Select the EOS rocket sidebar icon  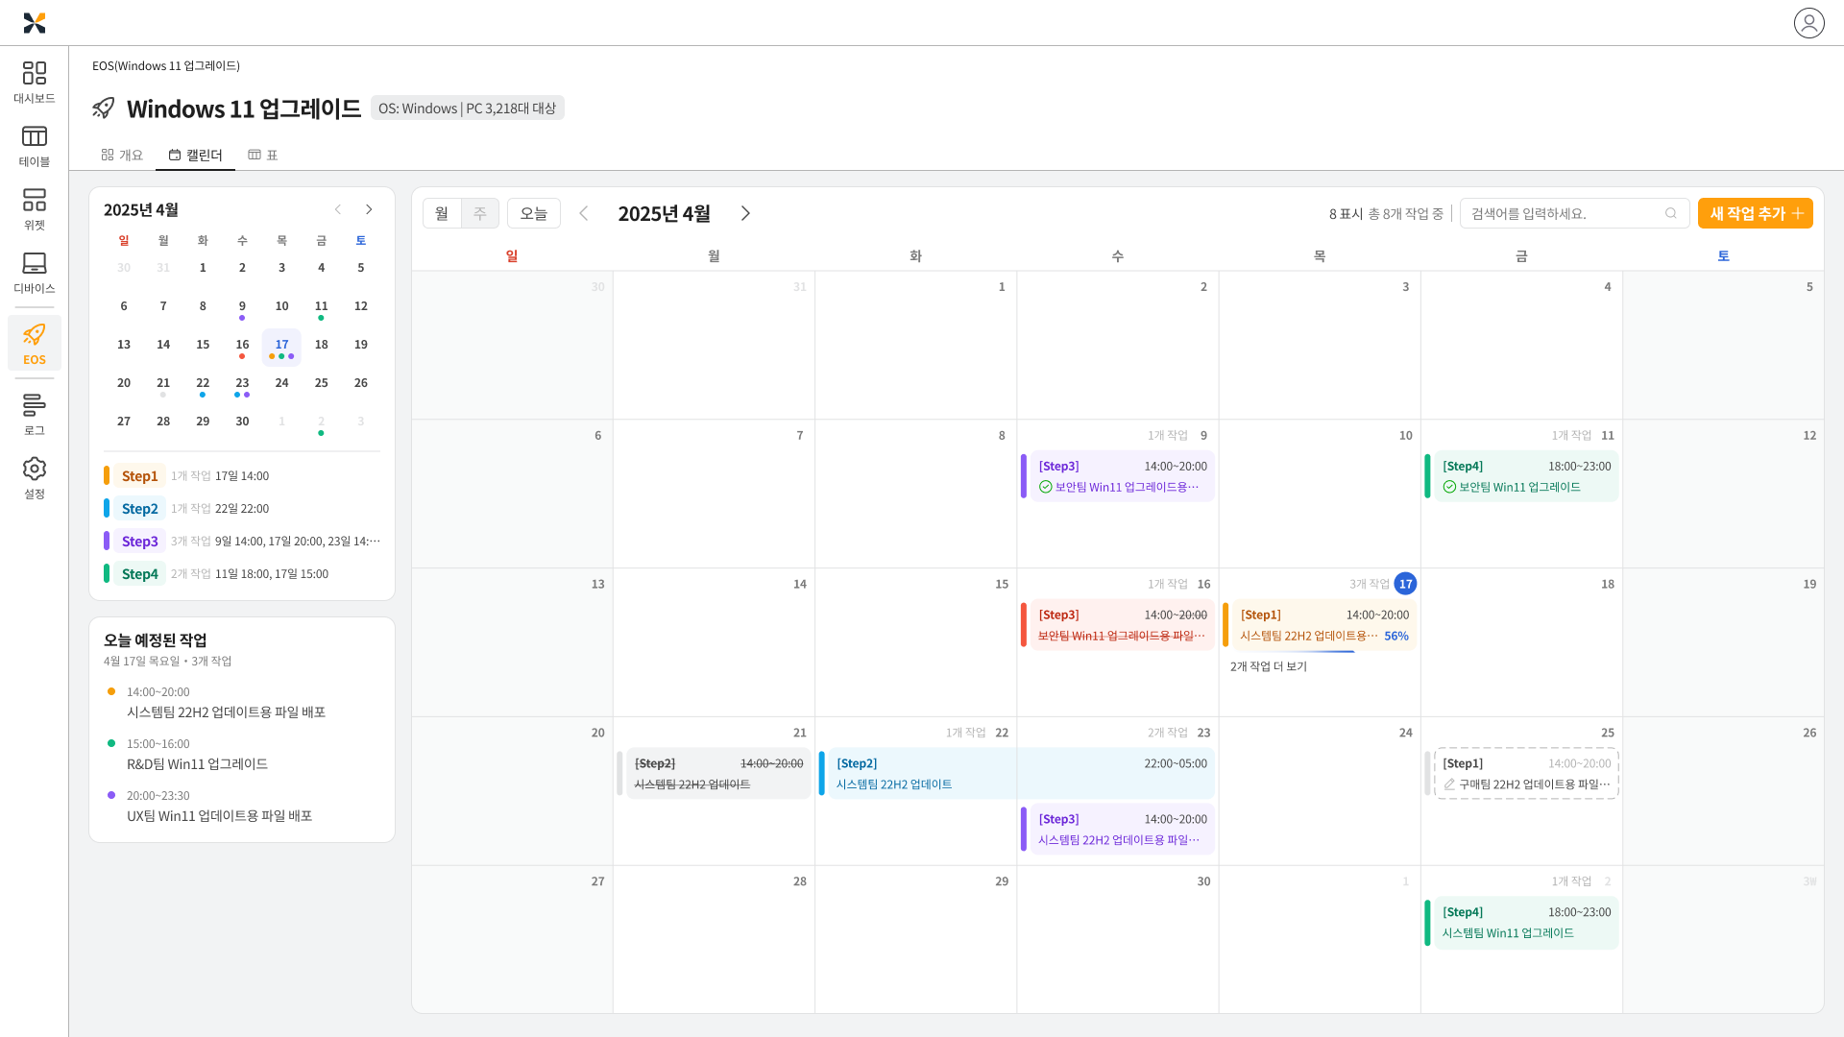click(x=35, y=344)
